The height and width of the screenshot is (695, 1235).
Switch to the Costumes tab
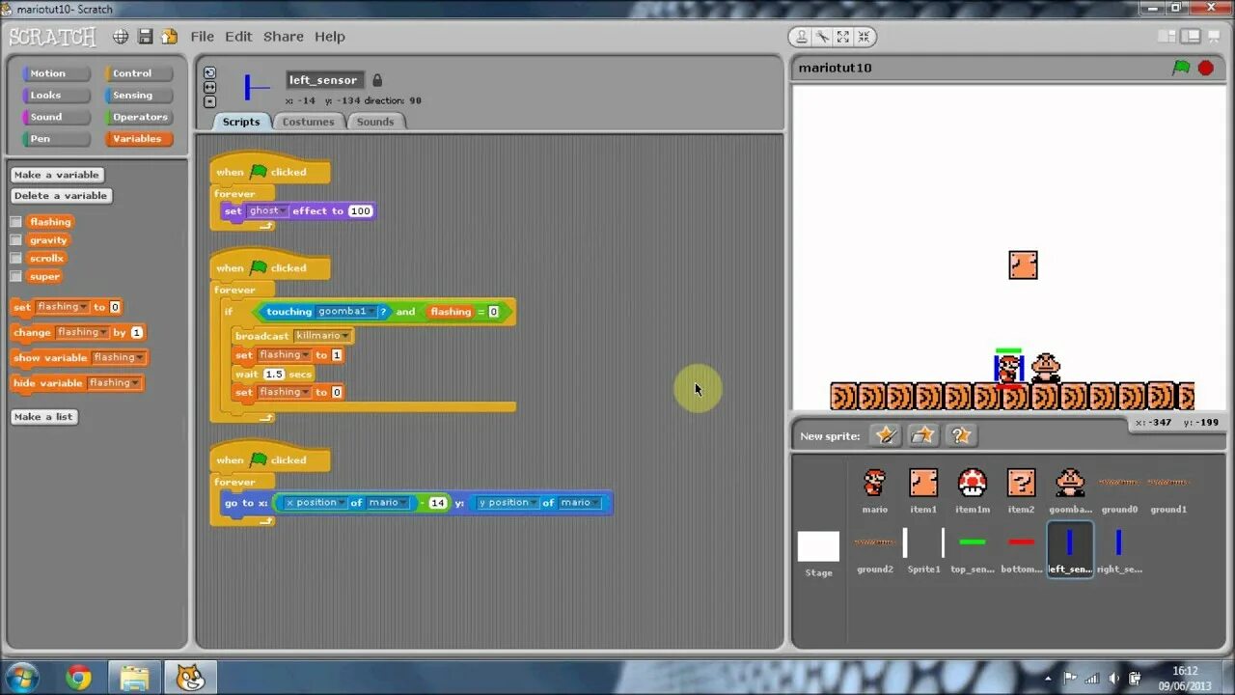(x=308, y=122)
